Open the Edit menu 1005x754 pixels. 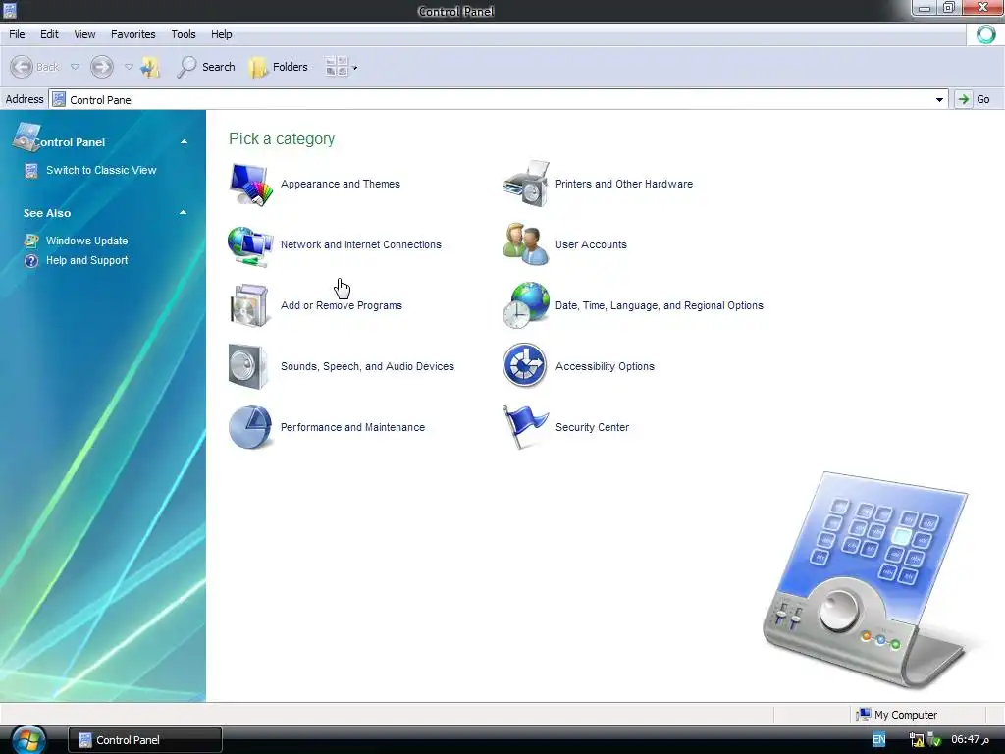(49, 34)
